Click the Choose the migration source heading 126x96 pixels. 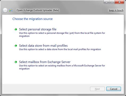(32, 19)
